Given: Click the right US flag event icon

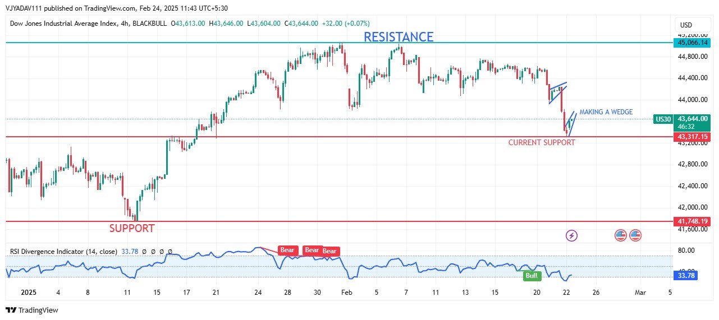Looking at the screenshot, I should [x=635, y=235].
